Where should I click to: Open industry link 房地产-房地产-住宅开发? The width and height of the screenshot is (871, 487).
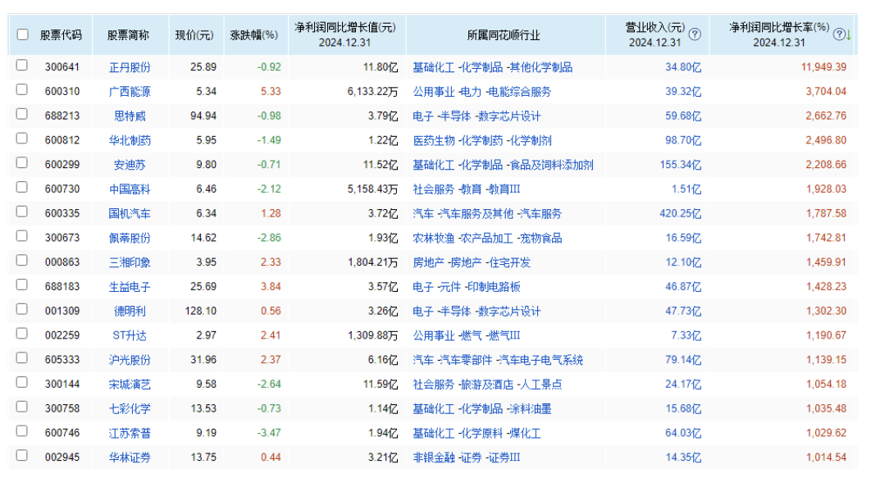coord(472,262)
